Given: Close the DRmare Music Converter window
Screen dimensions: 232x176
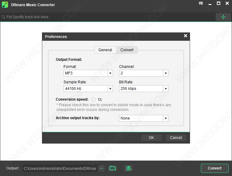Looking at the screenshot, I should point(227,3).
